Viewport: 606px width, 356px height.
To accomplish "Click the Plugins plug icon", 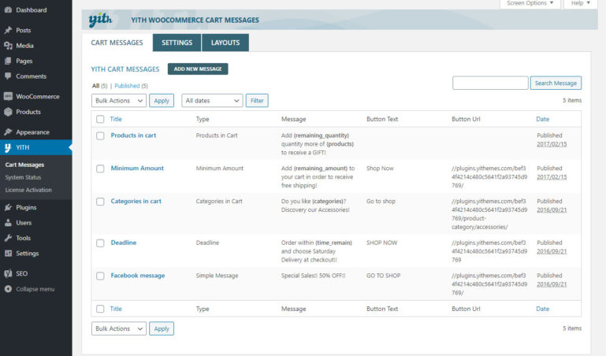I will coord(8,208).
